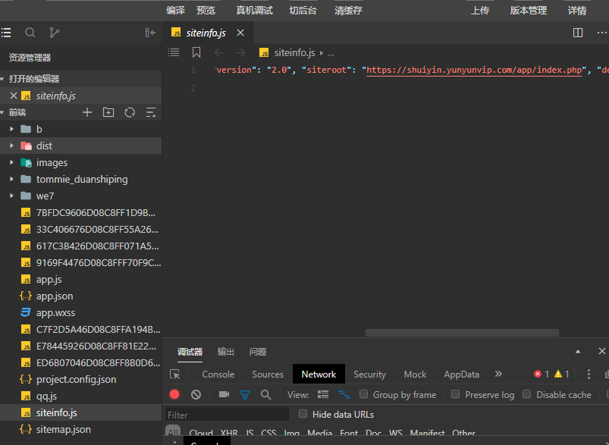Click the 上传 button
Screen dimensions: 609x445
(480, 11)
